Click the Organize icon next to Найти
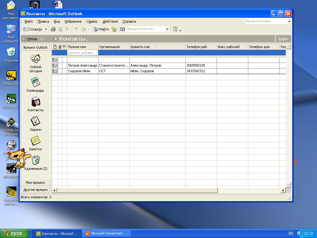 [114, 29]
